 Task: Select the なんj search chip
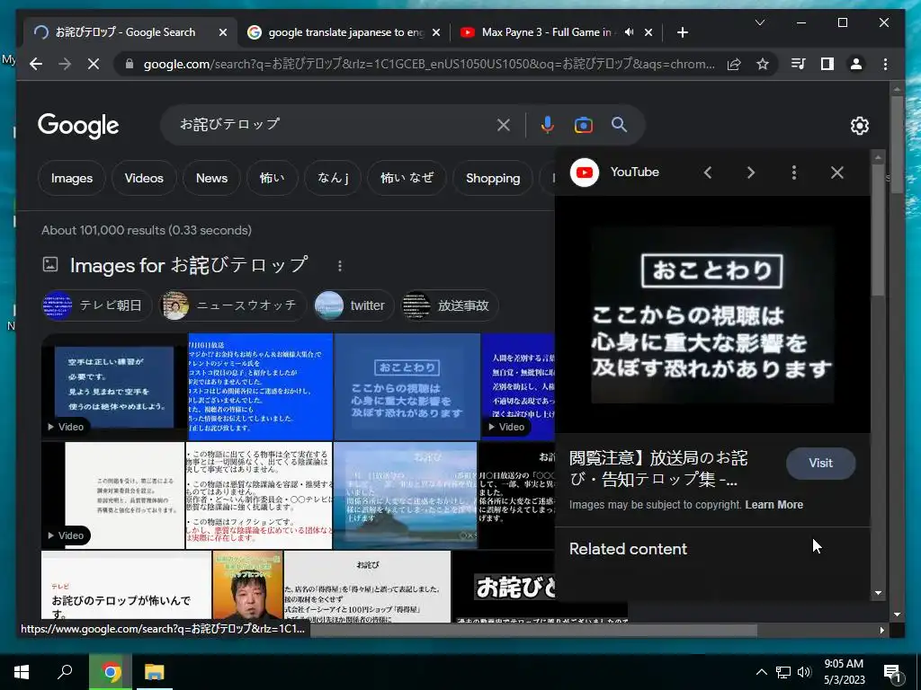333,178
